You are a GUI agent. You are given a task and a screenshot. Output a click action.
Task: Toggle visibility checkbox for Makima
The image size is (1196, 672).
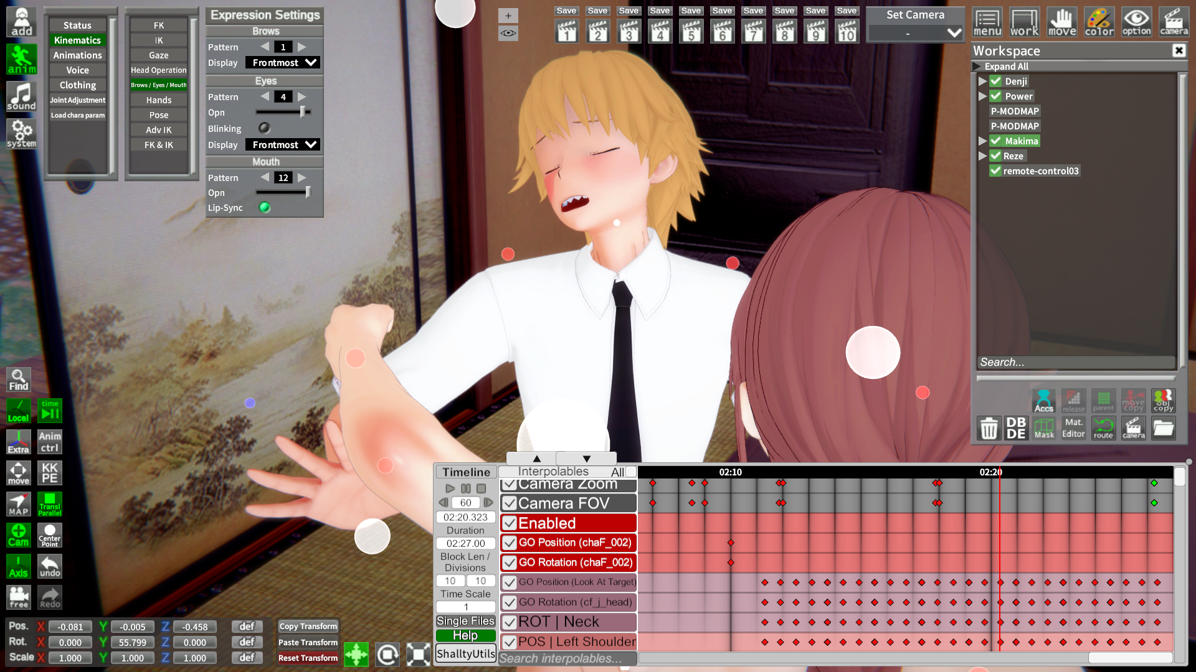995,141
